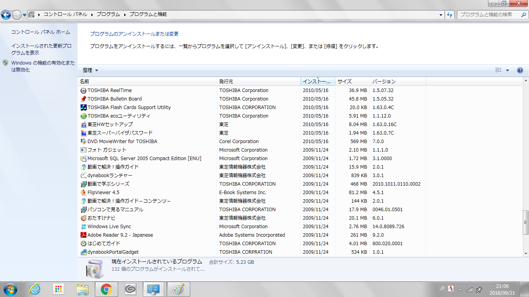529x297 pixels.
Task: Expand the view options dropdown arrow
Action: 507,70
